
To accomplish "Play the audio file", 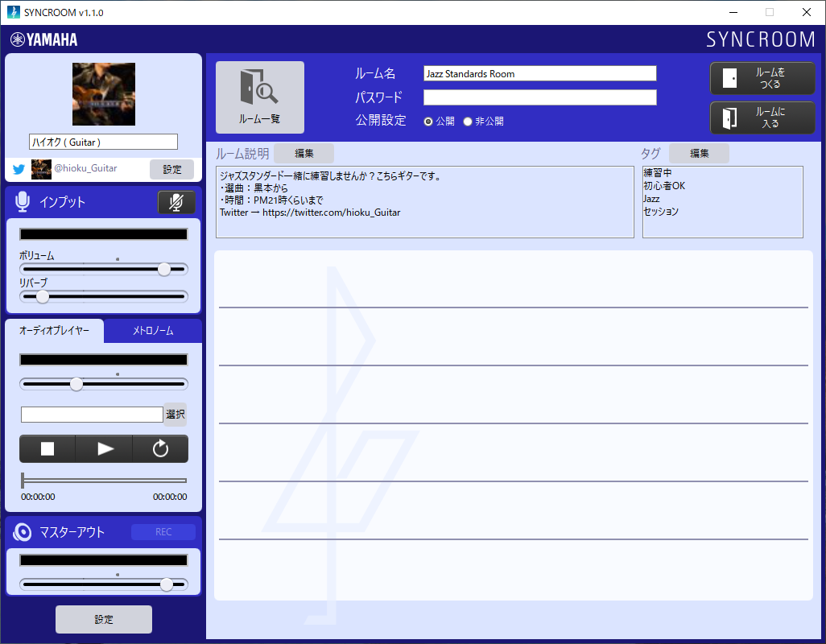I will coord(105,448).
